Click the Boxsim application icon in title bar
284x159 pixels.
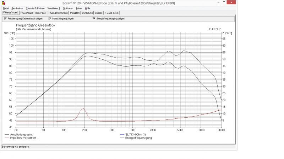pyautogui.click(x=4, y=3)
